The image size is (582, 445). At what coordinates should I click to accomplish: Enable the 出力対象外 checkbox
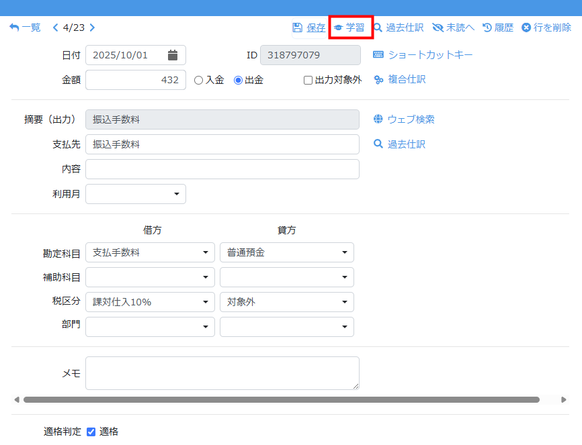308,80
